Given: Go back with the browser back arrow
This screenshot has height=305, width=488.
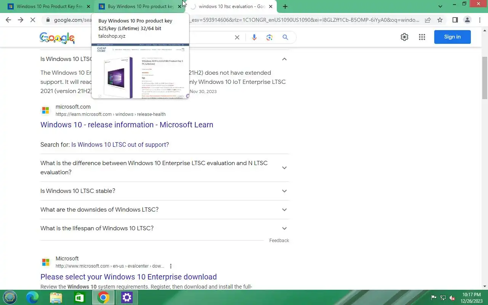Looking at the screenshot, I should (x=8, y=20).
